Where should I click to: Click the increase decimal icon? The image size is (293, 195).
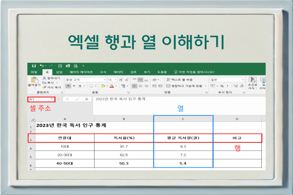[236, 86]
